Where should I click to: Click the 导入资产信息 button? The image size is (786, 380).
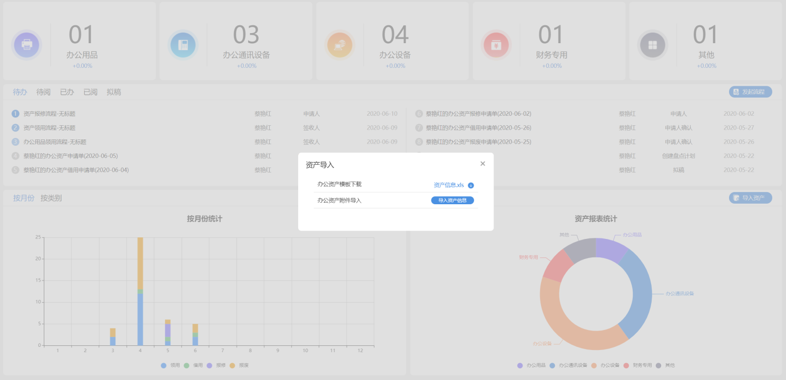[x=453, y=201]
